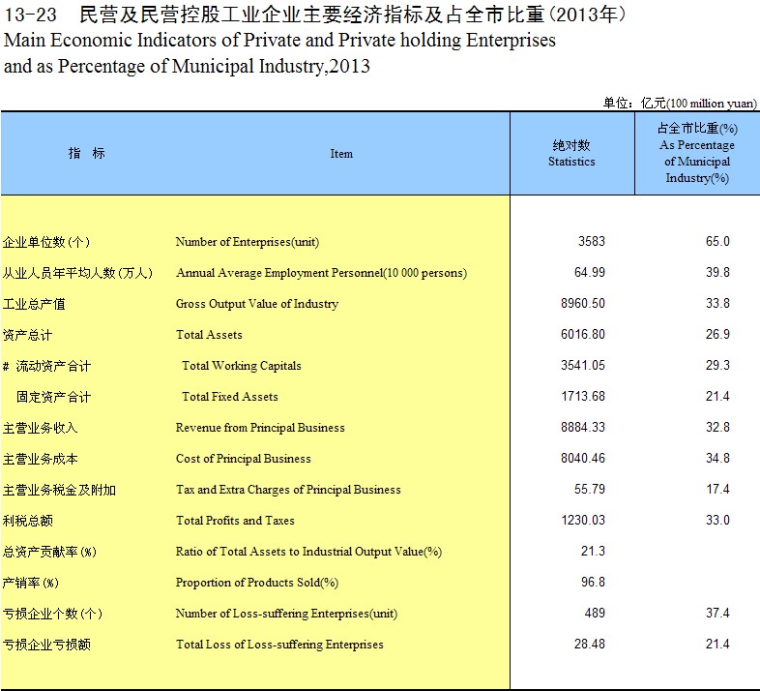Click the value 1713.68 for Fixed Assets

(582, 397)
